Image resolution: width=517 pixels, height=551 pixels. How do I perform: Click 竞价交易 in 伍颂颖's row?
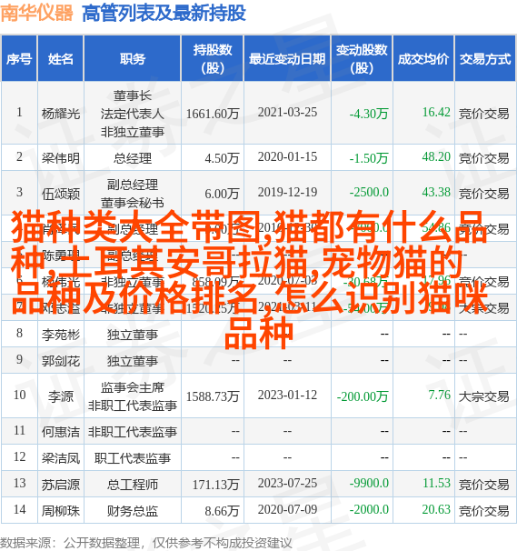[x=483, y=194]
